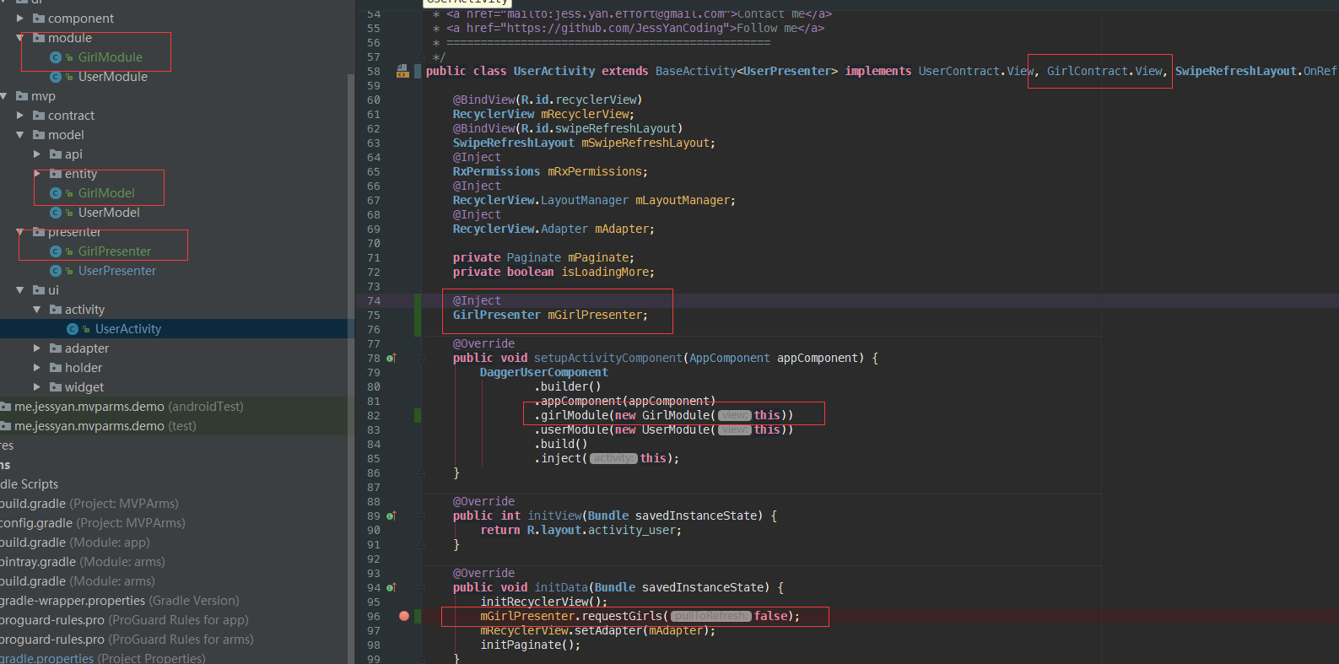Open the UserPresenter file
This screenshot has width=1339, height=664.
tap(116, 271)
